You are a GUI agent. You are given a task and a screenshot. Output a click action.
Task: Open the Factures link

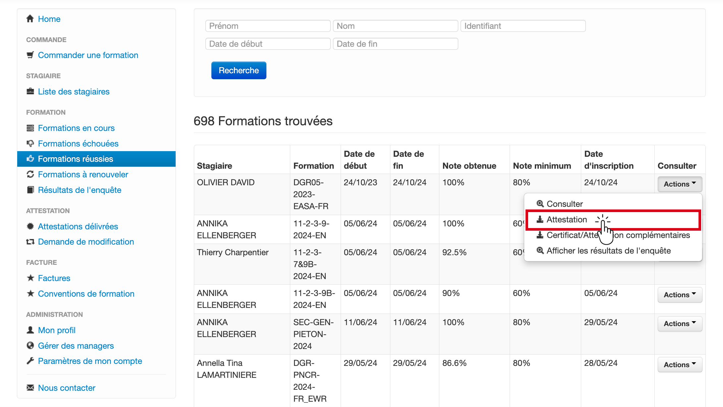(54, 278)
